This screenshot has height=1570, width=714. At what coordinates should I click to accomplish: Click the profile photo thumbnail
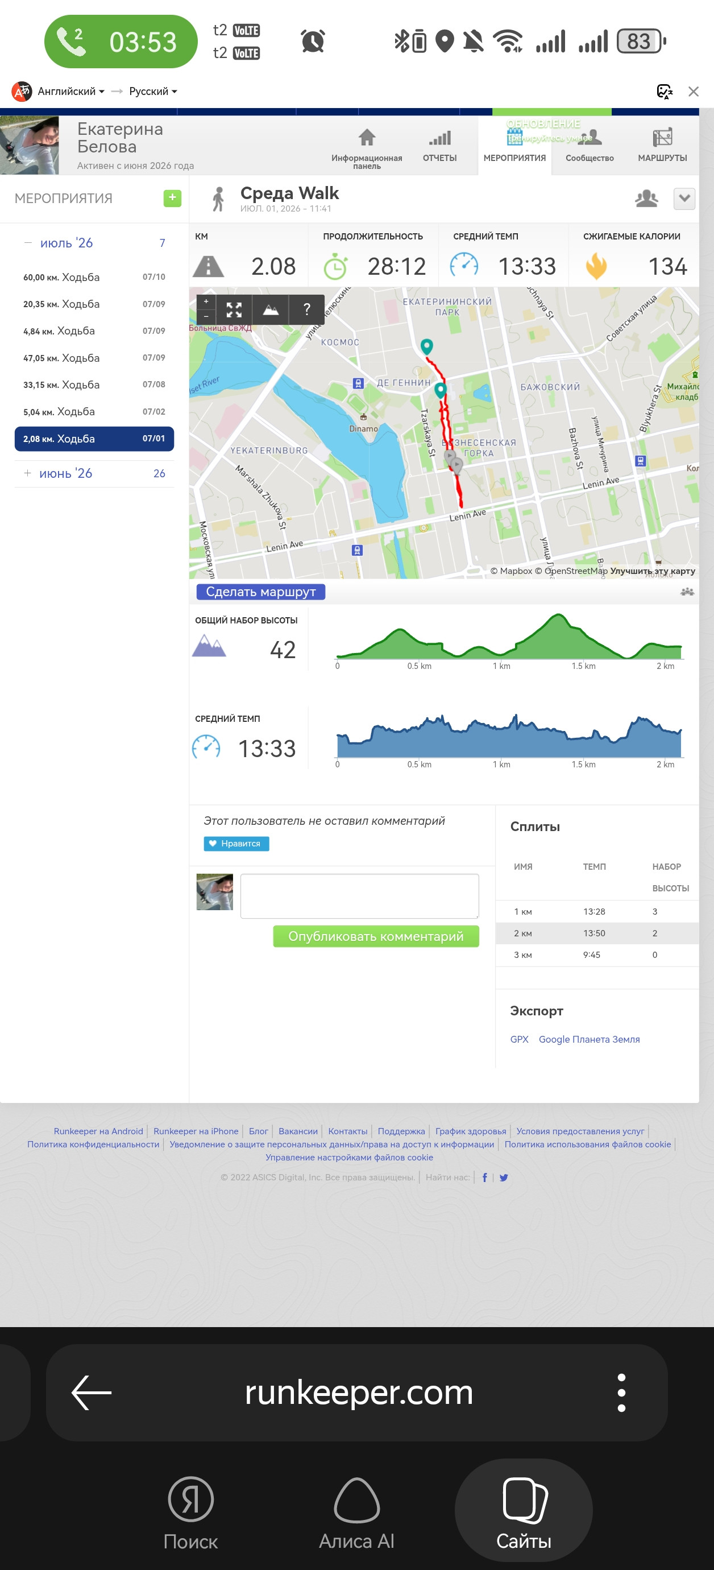29,146
